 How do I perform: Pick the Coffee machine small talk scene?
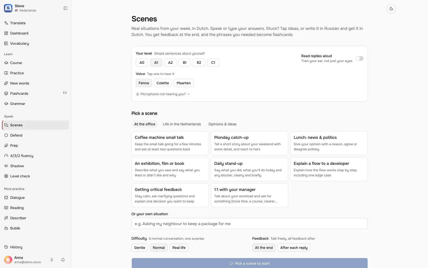click(170, 143)
